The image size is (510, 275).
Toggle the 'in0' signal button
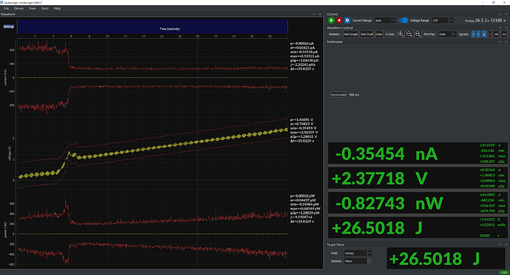click(497, 34)
